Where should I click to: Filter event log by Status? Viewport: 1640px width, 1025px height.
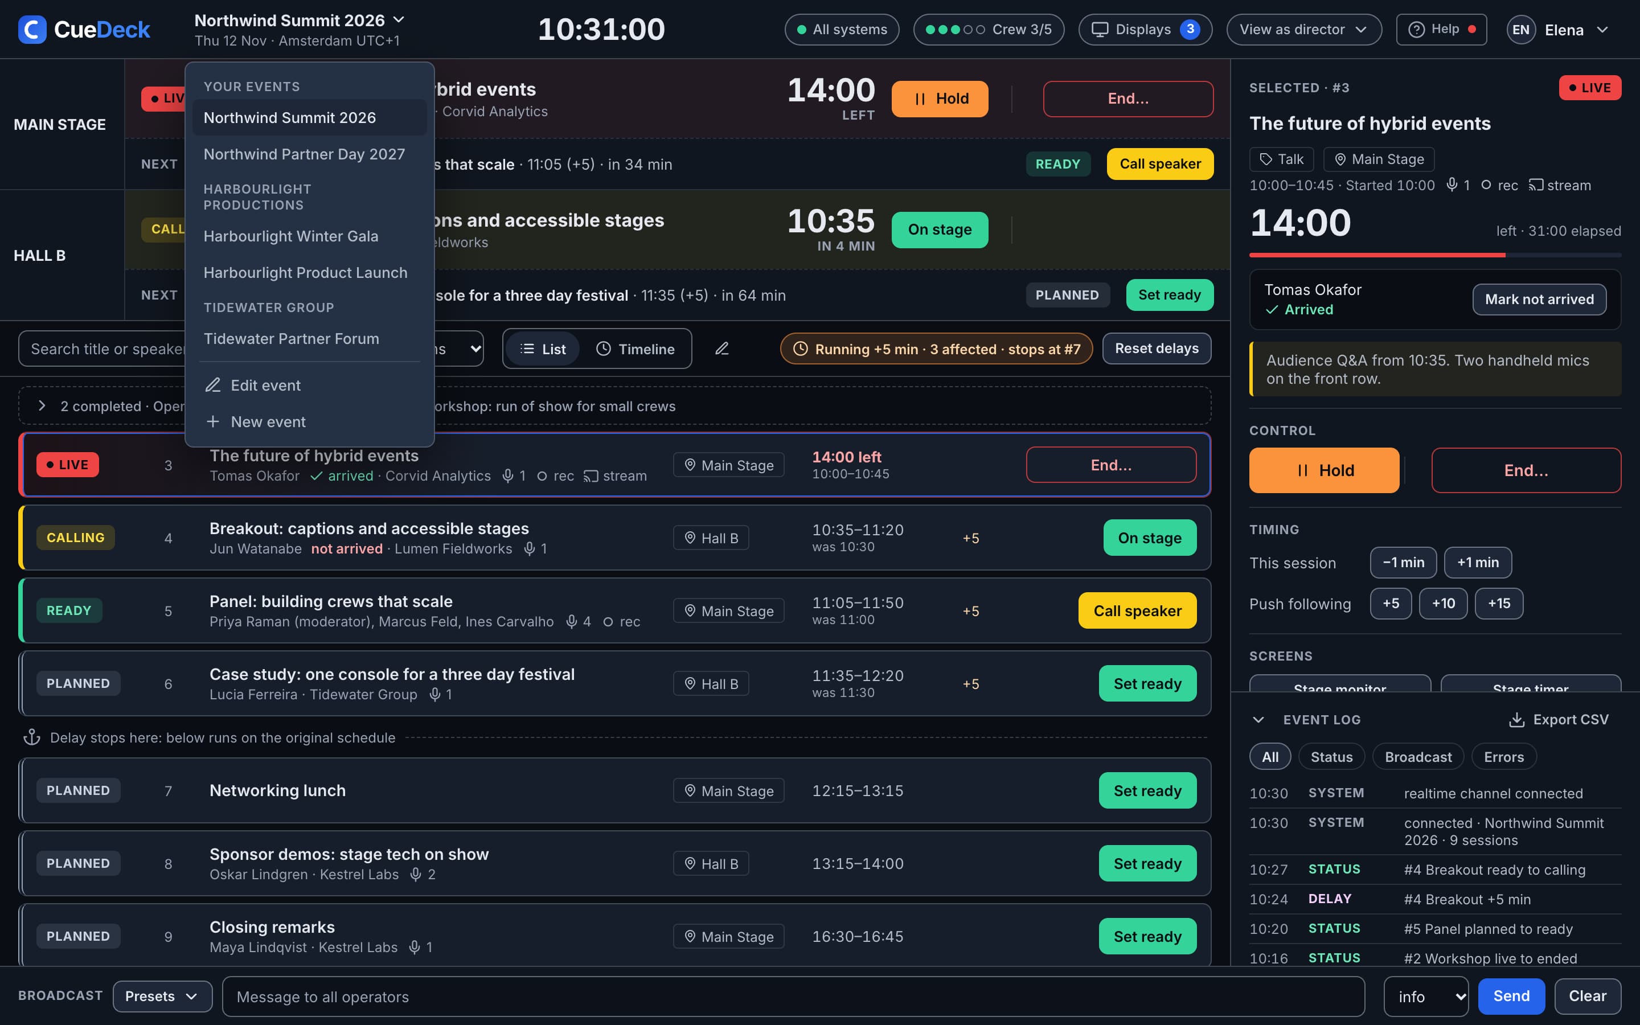(x=1331, y=757)
